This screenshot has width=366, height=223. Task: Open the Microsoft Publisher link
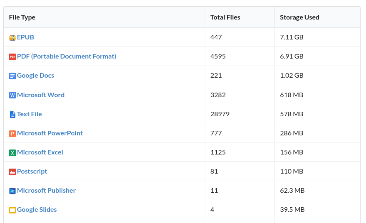pos(46,190)
